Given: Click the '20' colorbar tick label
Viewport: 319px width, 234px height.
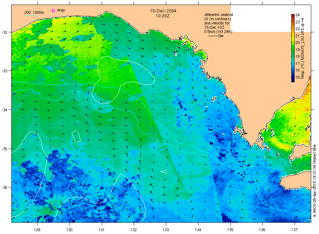Looking at the screenshot, I should point(297,43).
